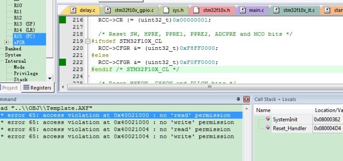Select the R11 register row
Screen dimensions: 343x161
point(18,12)
